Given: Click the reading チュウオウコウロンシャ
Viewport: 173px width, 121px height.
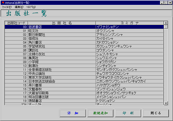Looking at the screenshot, I should tap(112, 74).
